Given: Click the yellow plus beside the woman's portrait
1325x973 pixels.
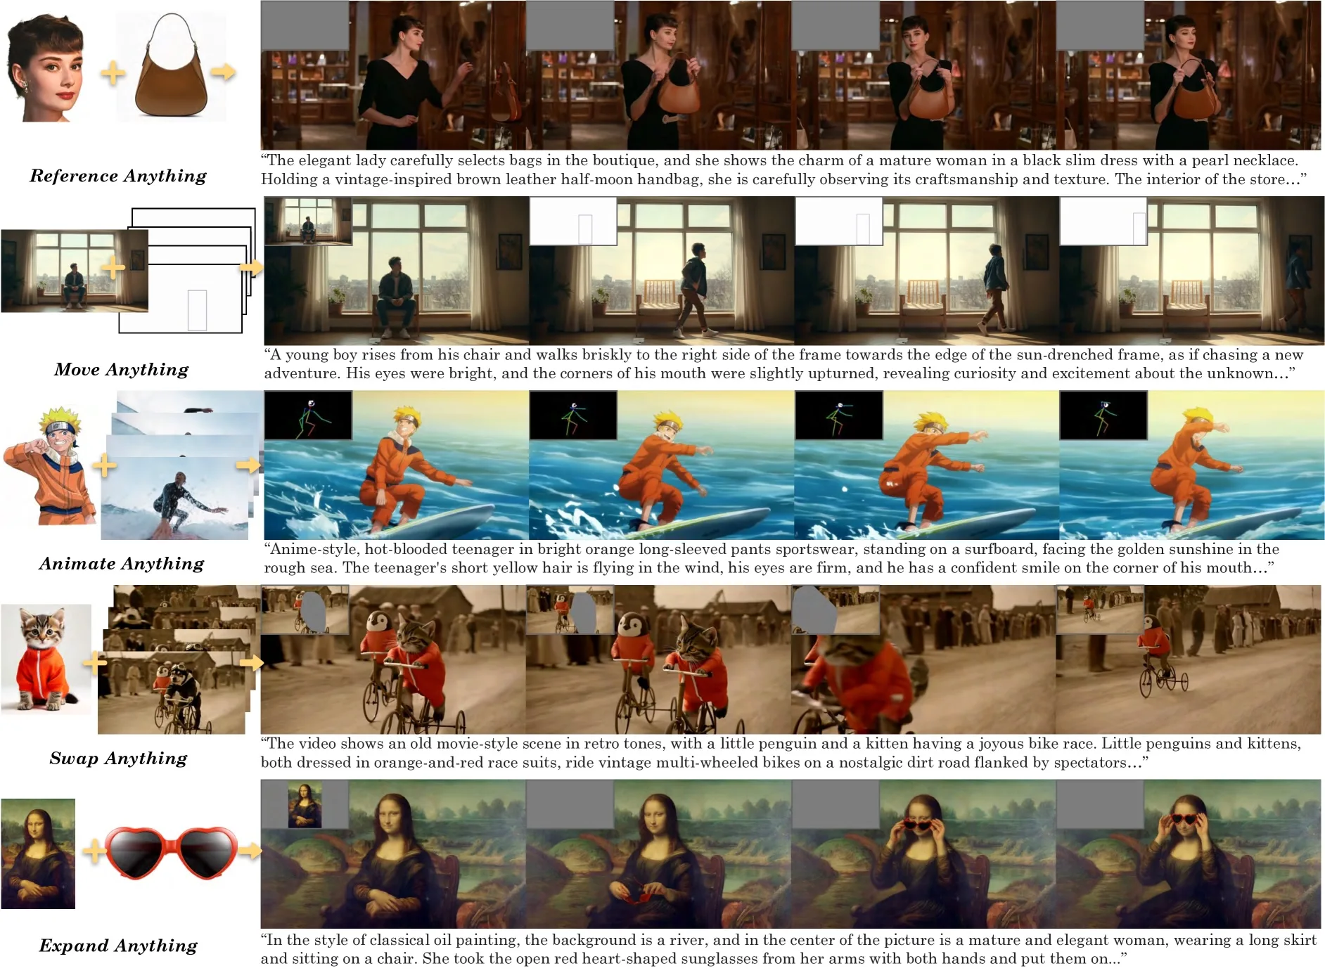Looking at the screenshot, I should coord(113,72).
